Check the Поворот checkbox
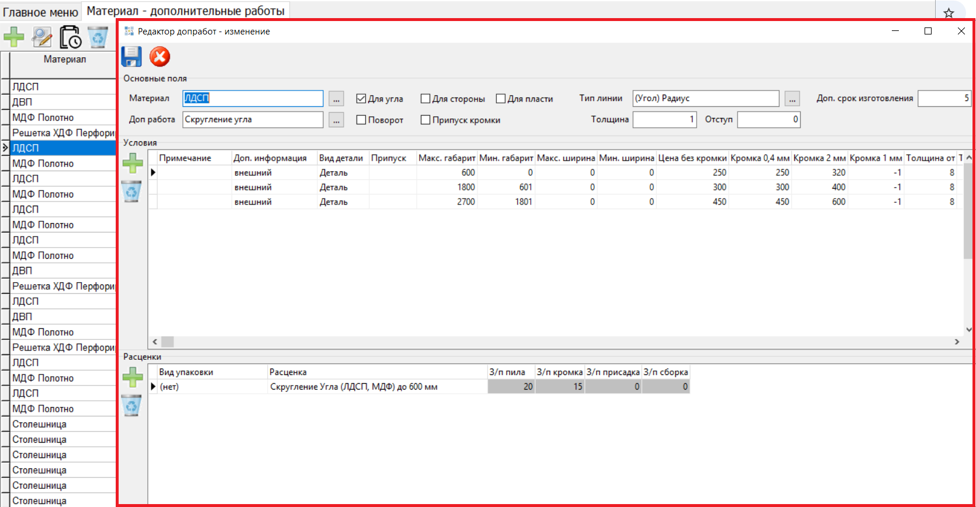Image resolution: width=976 pixels, height=507 pixels. [x=361, y=120]
